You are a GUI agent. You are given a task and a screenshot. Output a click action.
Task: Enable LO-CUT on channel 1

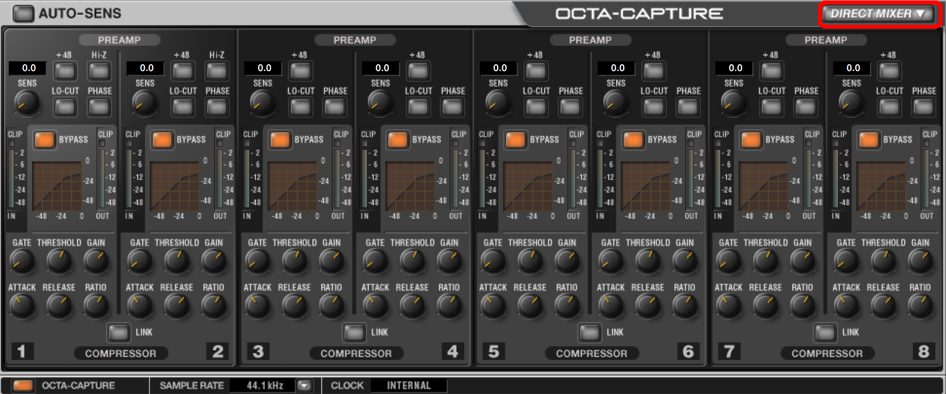point(65,107)
